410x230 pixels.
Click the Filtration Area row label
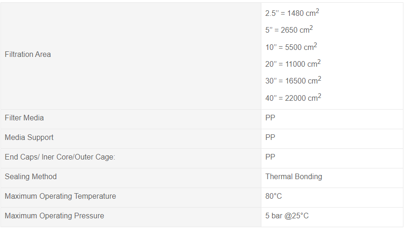click(28, 54)
